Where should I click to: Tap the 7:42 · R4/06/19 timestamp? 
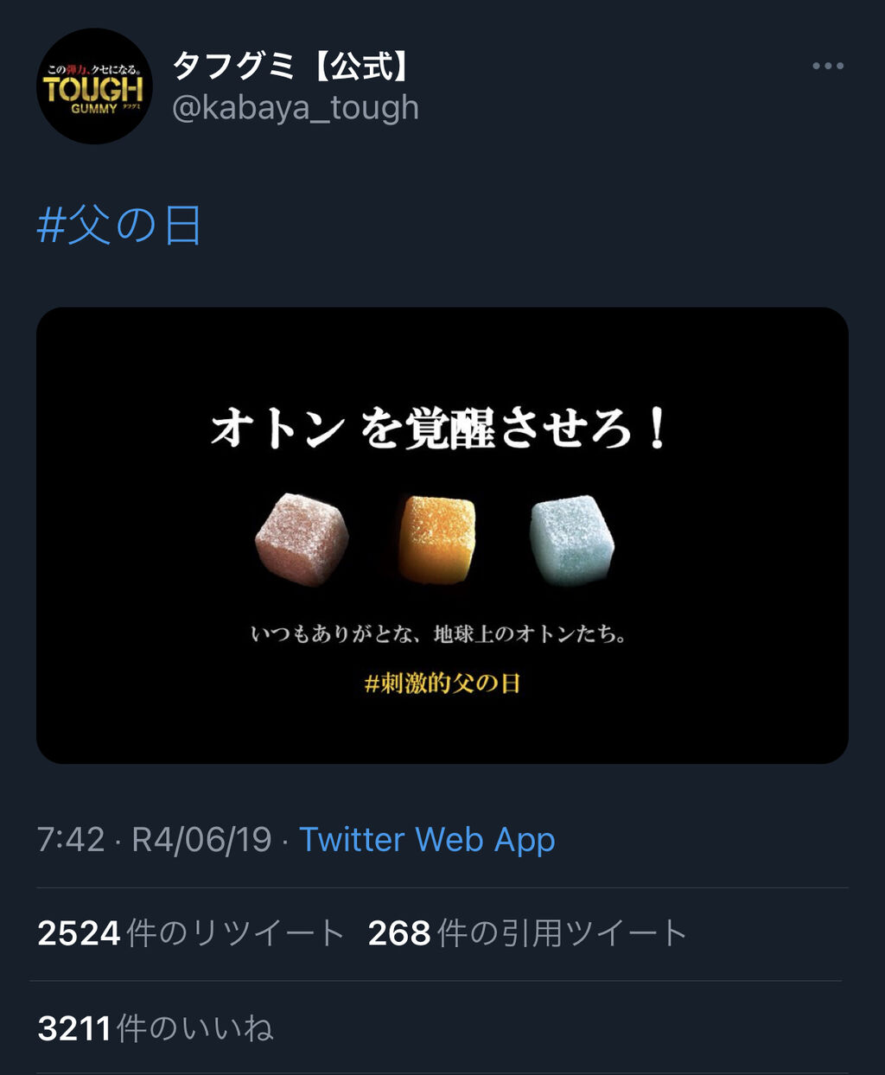click(154, 840)
